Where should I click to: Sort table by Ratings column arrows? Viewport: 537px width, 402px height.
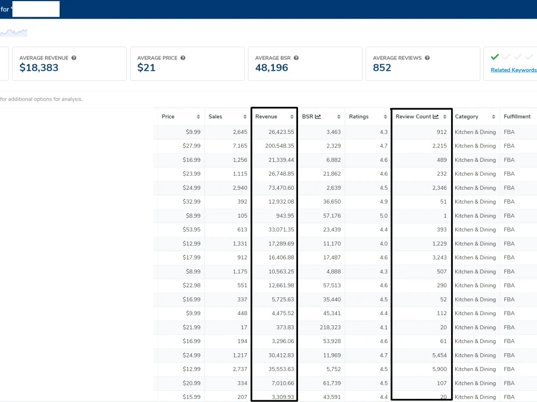tap(385, 117)
